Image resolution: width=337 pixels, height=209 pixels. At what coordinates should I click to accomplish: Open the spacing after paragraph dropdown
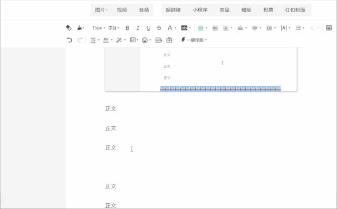256,28
